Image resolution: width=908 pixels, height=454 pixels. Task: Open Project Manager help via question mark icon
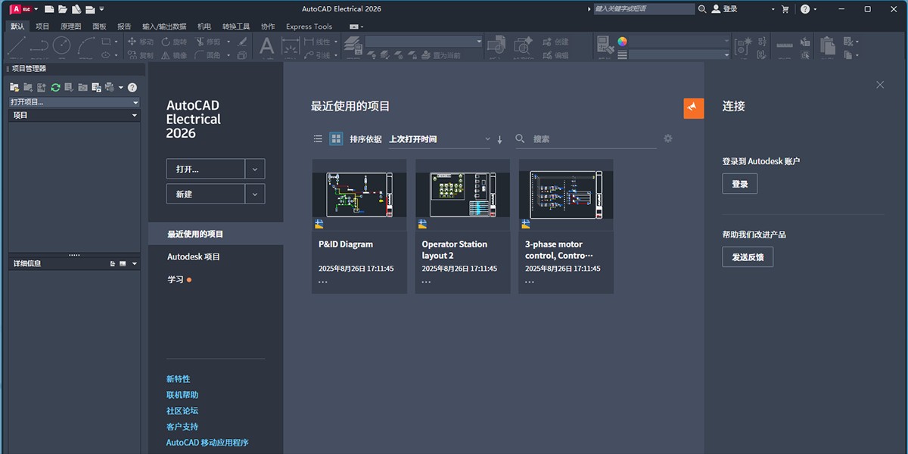(x=131, y=87)
